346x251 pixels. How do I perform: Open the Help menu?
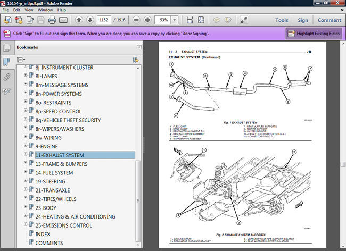pyautogui.click(x=62, y=10)
